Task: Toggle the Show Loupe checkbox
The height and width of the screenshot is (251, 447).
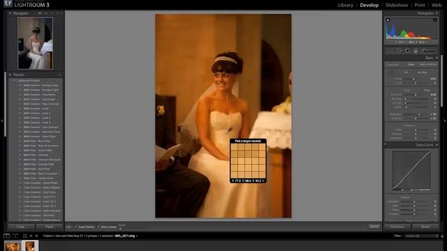Action: 98,227
